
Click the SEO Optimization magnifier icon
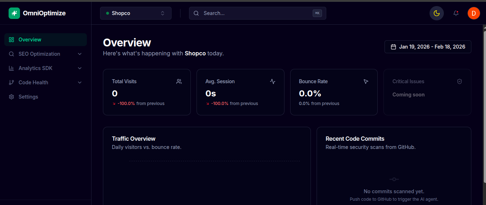tap(11, 54)
